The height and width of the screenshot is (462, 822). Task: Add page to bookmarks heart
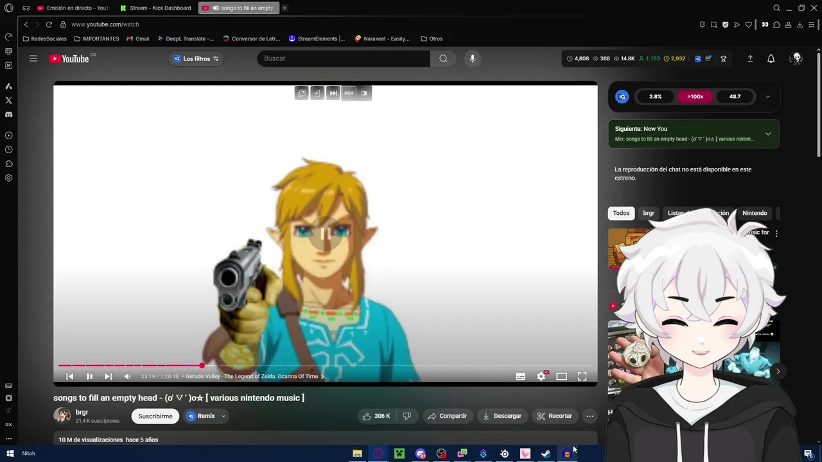click(x=748, y=24)
